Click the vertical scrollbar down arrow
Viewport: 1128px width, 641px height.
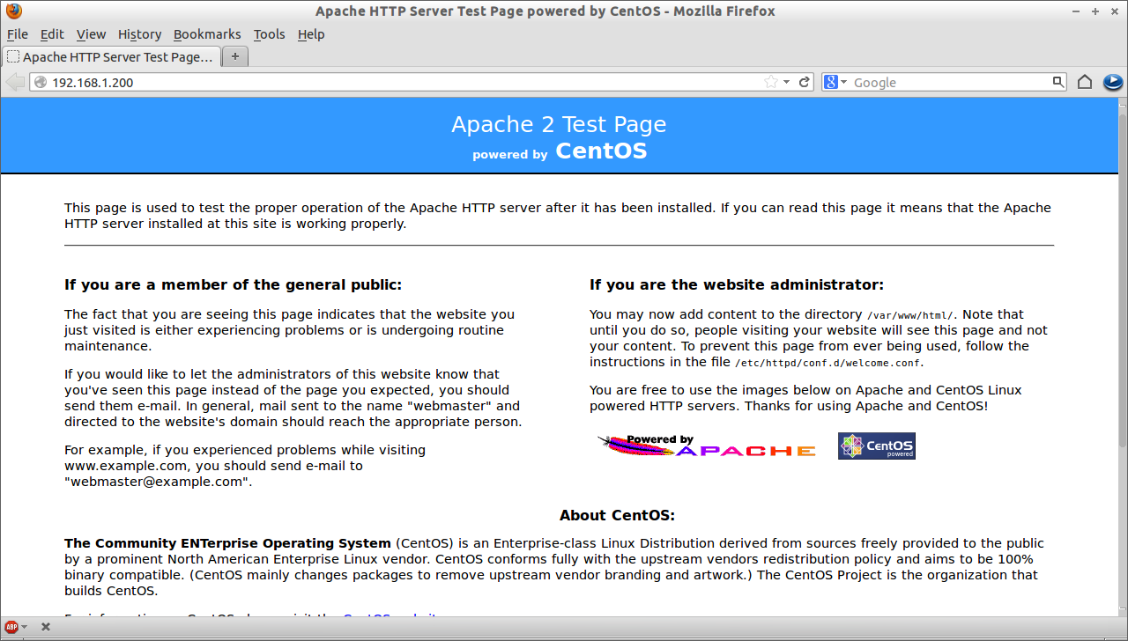(1122, 610)
